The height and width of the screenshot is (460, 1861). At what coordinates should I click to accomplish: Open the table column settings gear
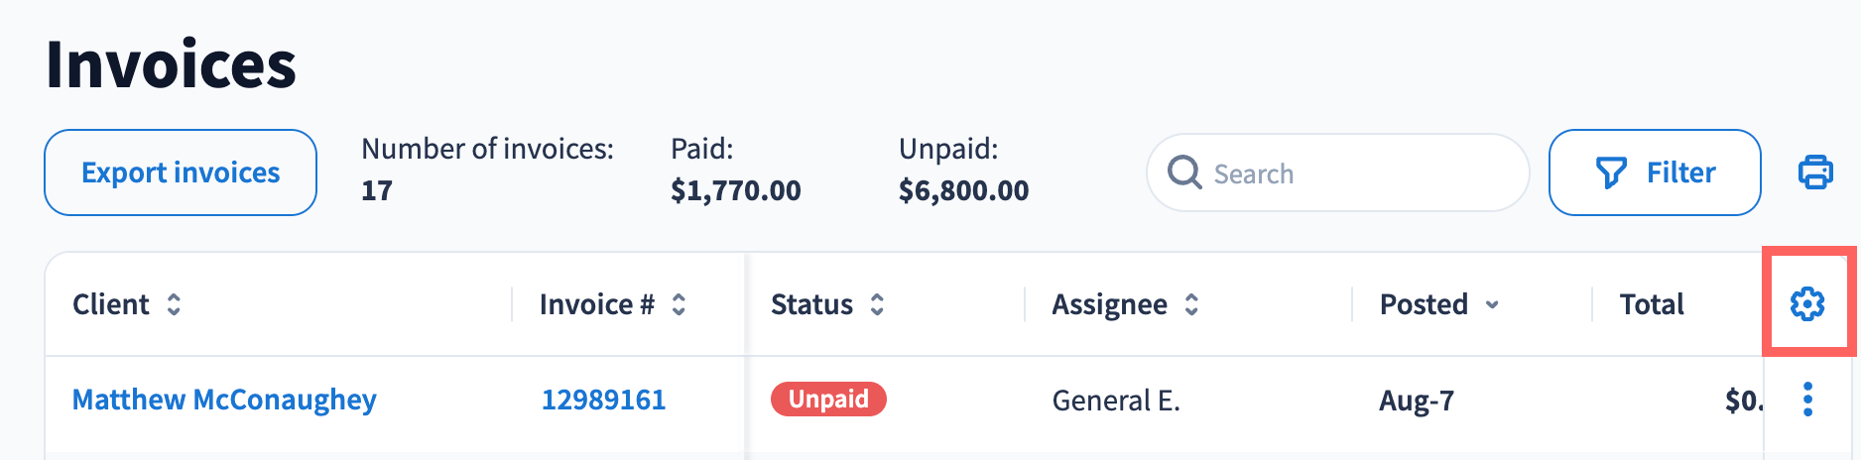pos(1807,303)
